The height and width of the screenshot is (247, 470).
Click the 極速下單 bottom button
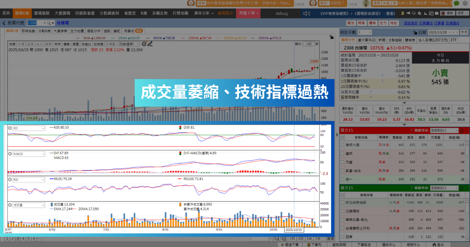coord(290,244)
